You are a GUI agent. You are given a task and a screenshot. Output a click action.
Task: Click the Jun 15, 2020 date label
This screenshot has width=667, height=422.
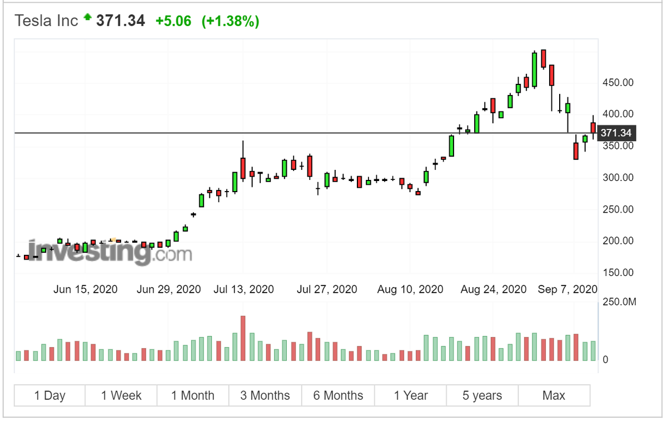[86, 289]
